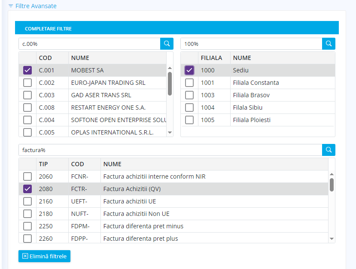Click the COMPLETARE FILTRE header tab
356x269 pixels.
click(x=48, y=29)
